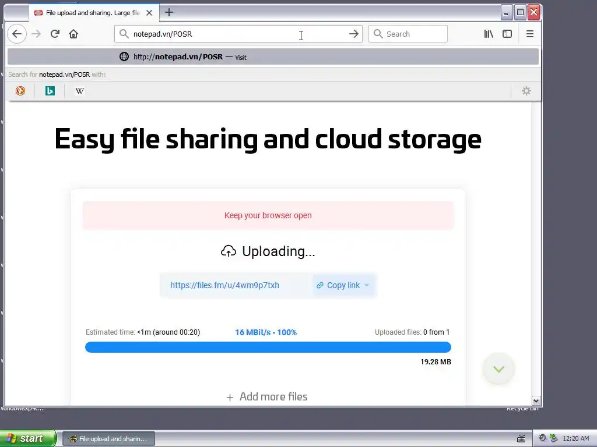
Task: Open search settings gear icon
Action: coord(526,91)
